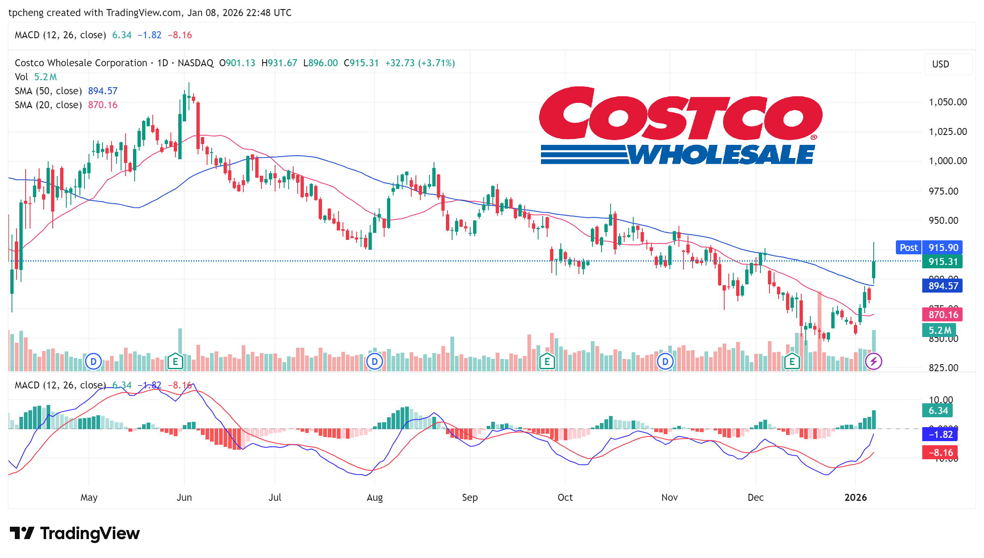The height and width of the screenshot is (558, 984).
Task: Click the earnings marker near June
Action: pyautogui.click(x=175, y=362)
